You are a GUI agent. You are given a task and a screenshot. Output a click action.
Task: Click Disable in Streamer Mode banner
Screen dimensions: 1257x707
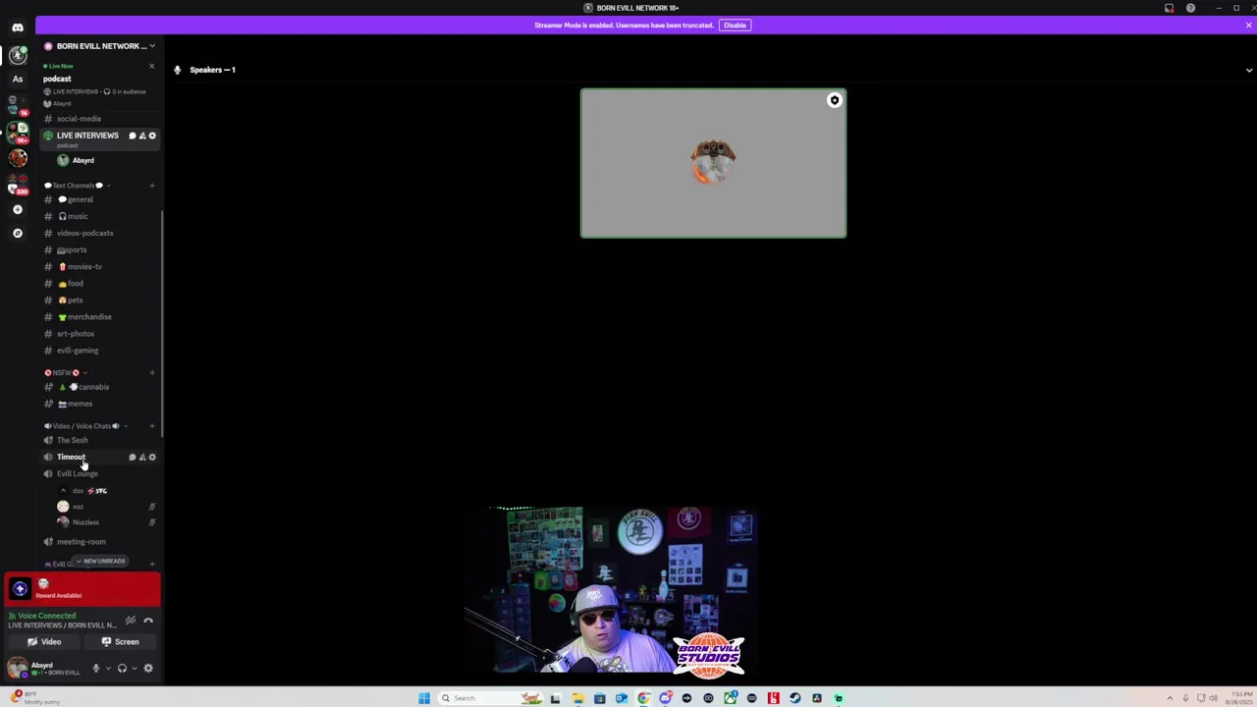(735, 25)
